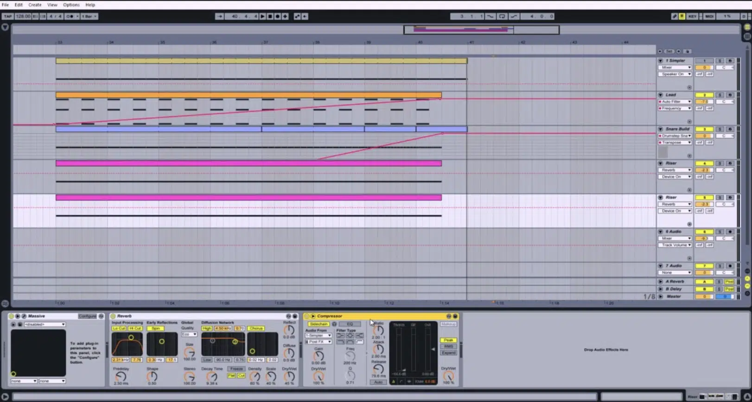
Task: Click the Stop button in the transport
Action: click(270, 16)
